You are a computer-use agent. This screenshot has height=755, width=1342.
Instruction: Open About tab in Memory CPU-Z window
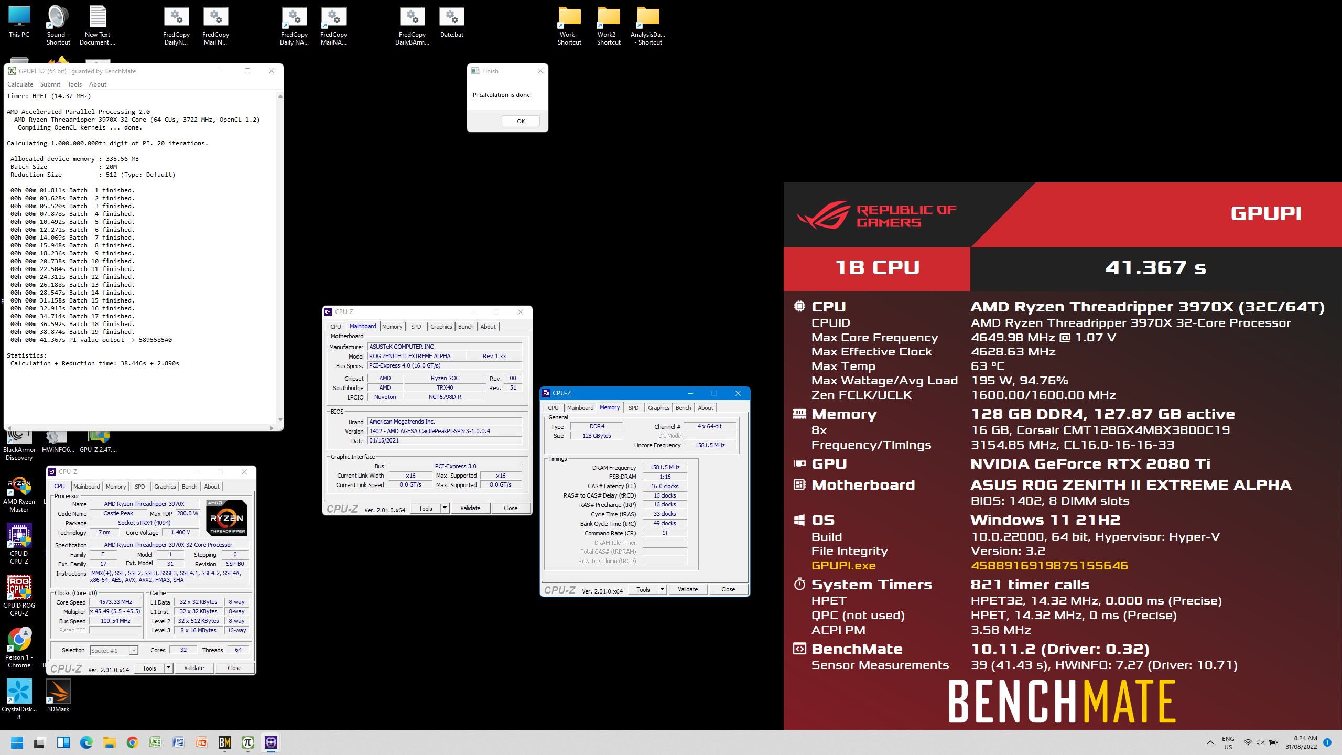(x=706, y=408)
